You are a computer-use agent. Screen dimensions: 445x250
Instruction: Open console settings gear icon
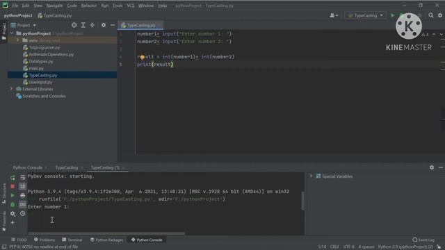click(x=13, y=213)
